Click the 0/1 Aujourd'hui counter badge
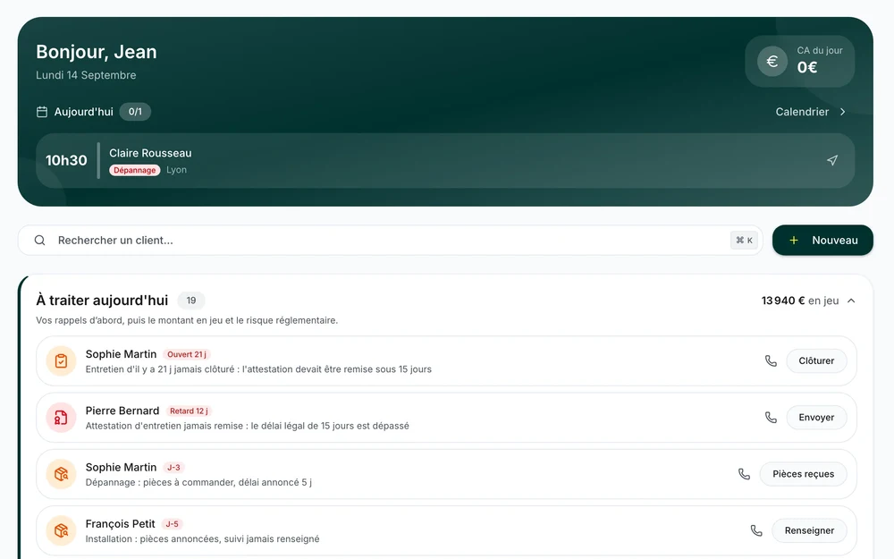The width and height of the screenshot is (894, 559). click(x=135, y=112)
